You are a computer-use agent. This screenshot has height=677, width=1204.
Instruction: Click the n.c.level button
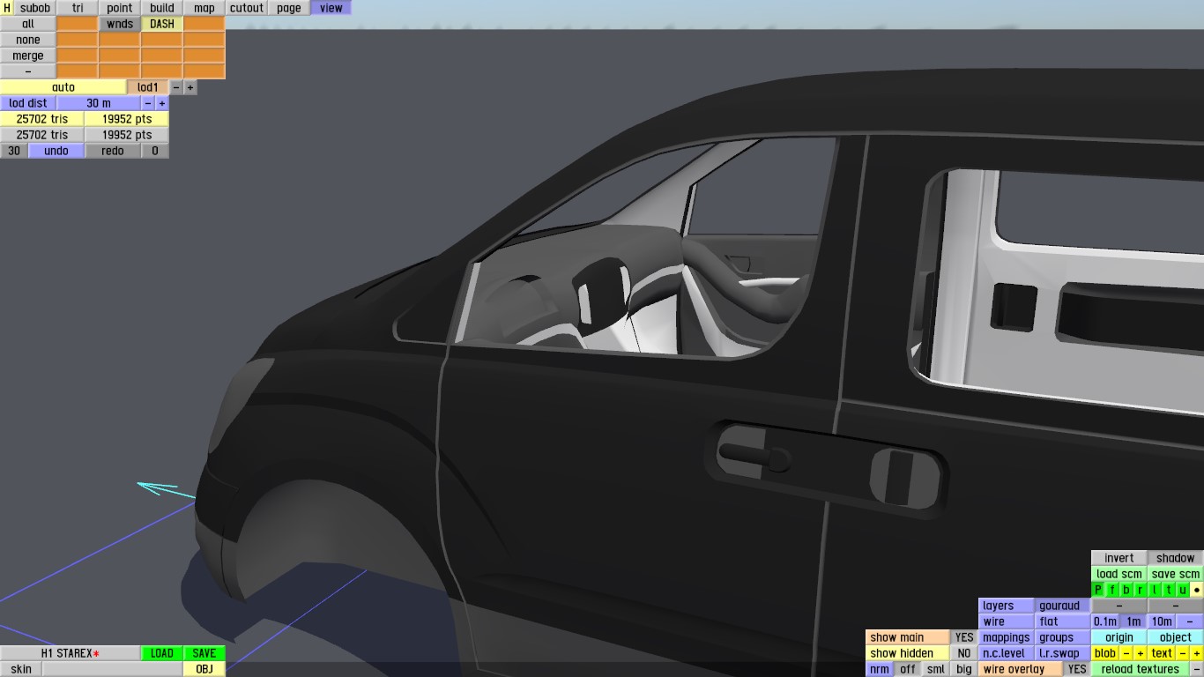pyautogui.click(x=1007, y=653)
